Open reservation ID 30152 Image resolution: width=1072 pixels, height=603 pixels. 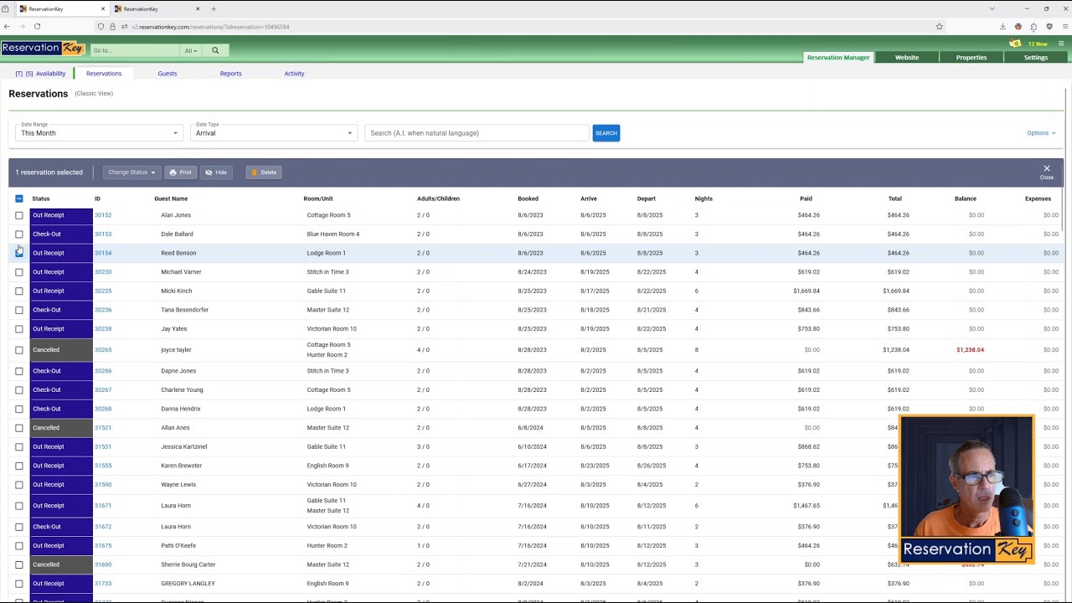tap(103, 215)
